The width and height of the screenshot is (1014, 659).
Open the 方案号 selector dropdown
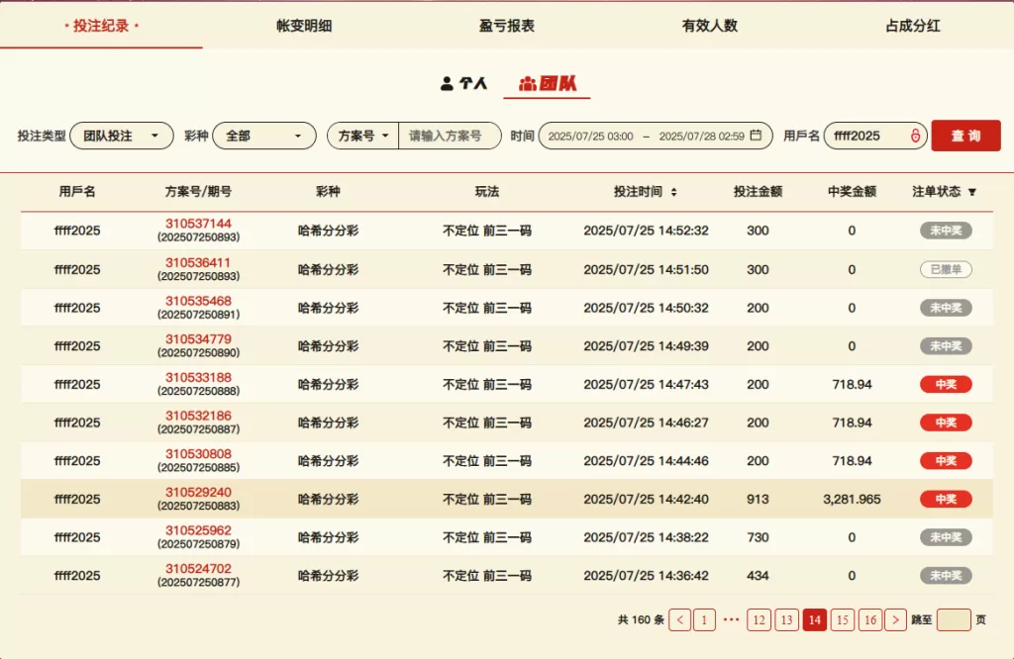click(362, 136)
